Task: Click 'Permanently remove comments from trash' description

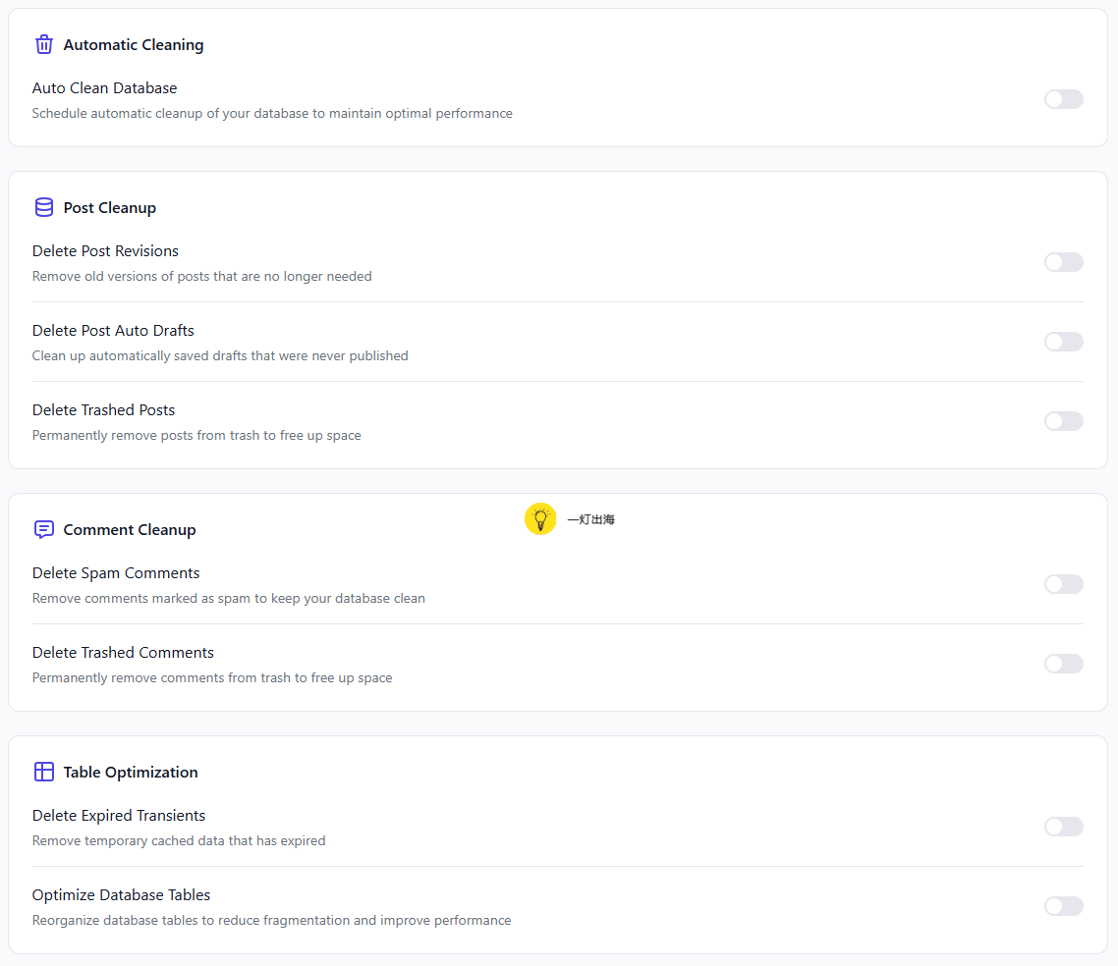Action: pyautogui.click(x=212, y=677)
